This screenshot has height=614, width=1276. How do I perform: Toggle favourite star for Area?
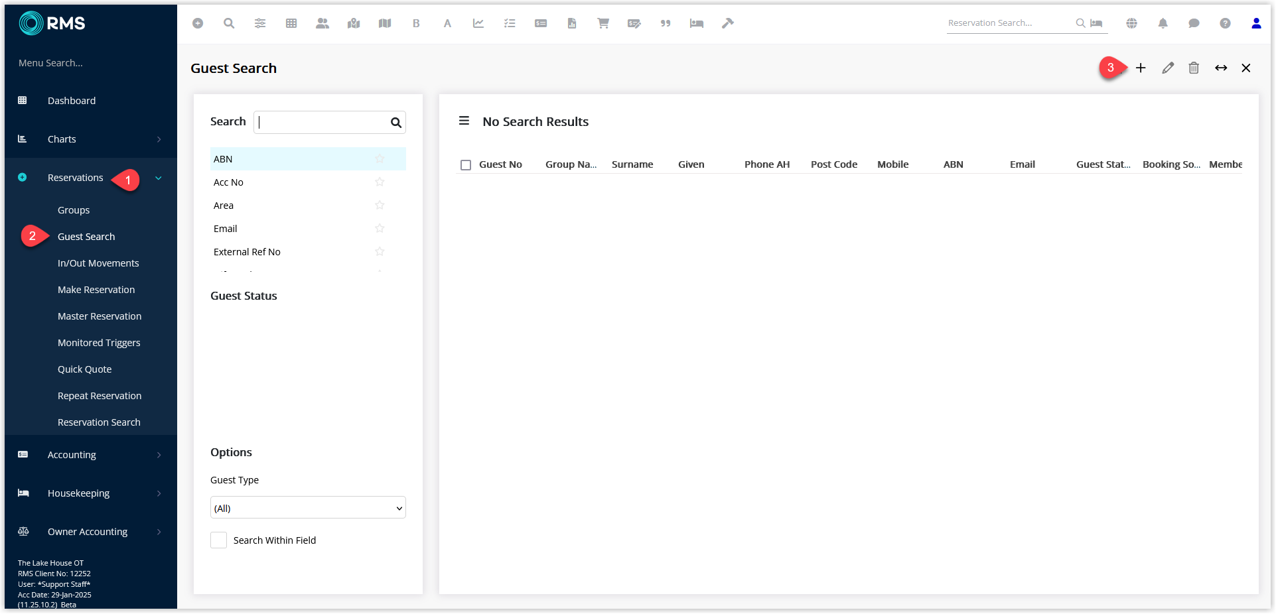click(x=380, y=205)
